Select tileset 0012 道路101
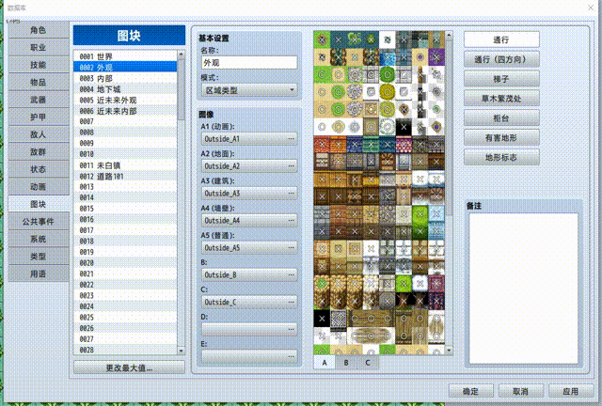This screenshot has width=602, height=406. (125, 176)
